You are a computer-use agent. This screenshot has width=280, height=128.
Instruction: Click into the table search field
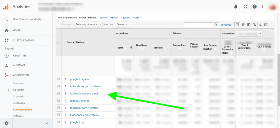(x=199, y=25)
